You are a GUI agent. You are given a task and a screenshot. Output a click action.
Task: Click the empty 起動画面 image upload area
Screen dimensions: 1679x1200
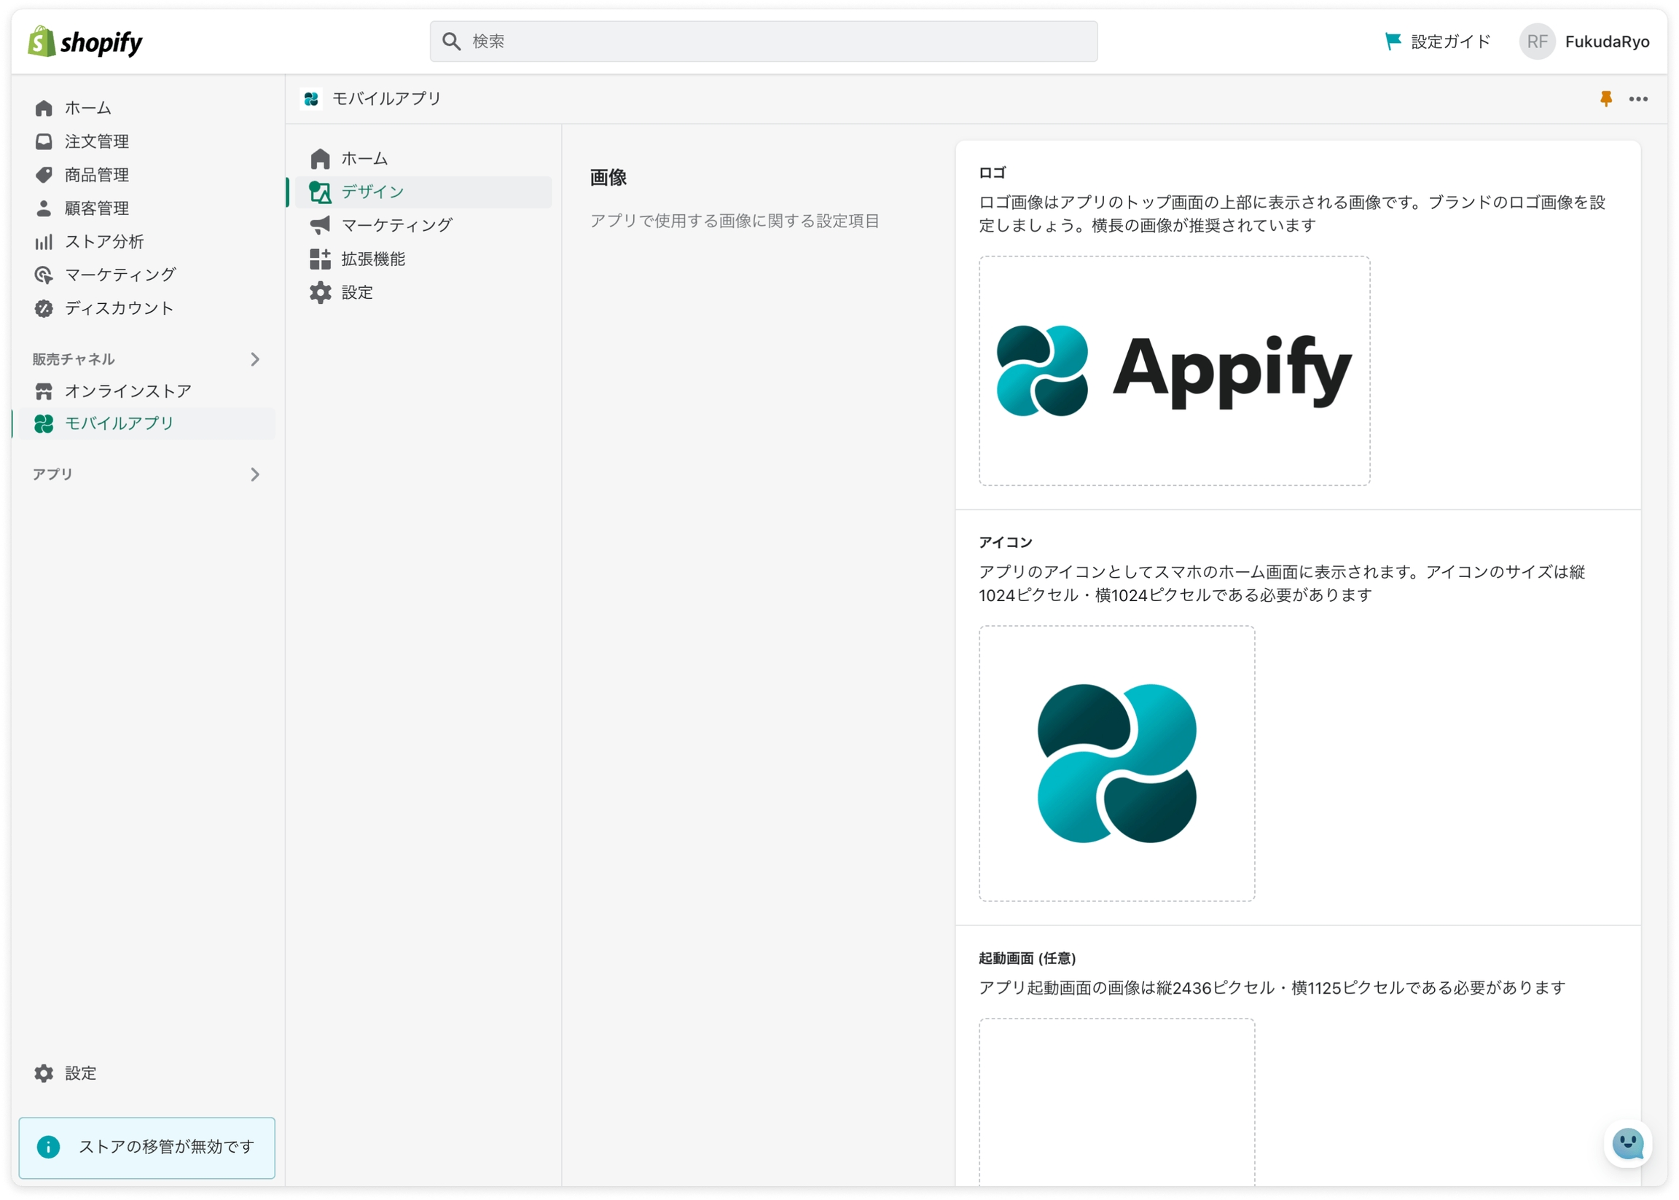click(x=1116, y=1102)
